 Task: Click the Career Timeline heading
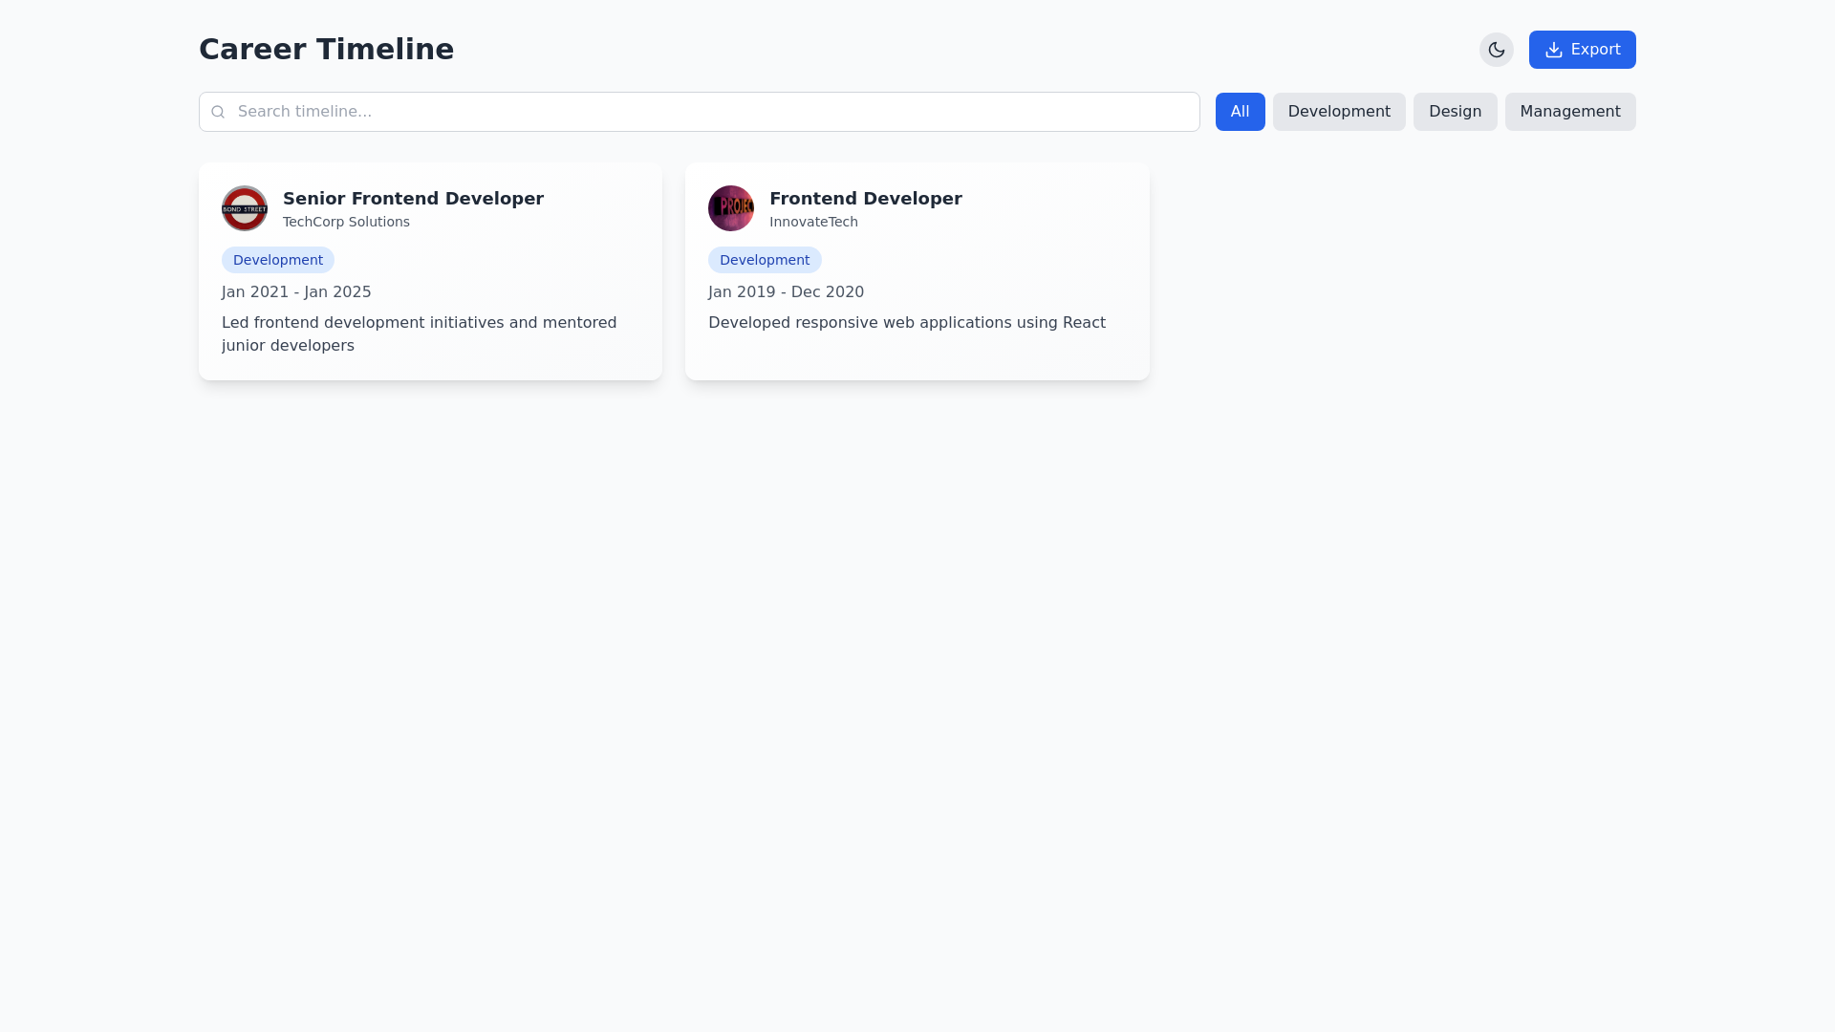click(326, 50)
